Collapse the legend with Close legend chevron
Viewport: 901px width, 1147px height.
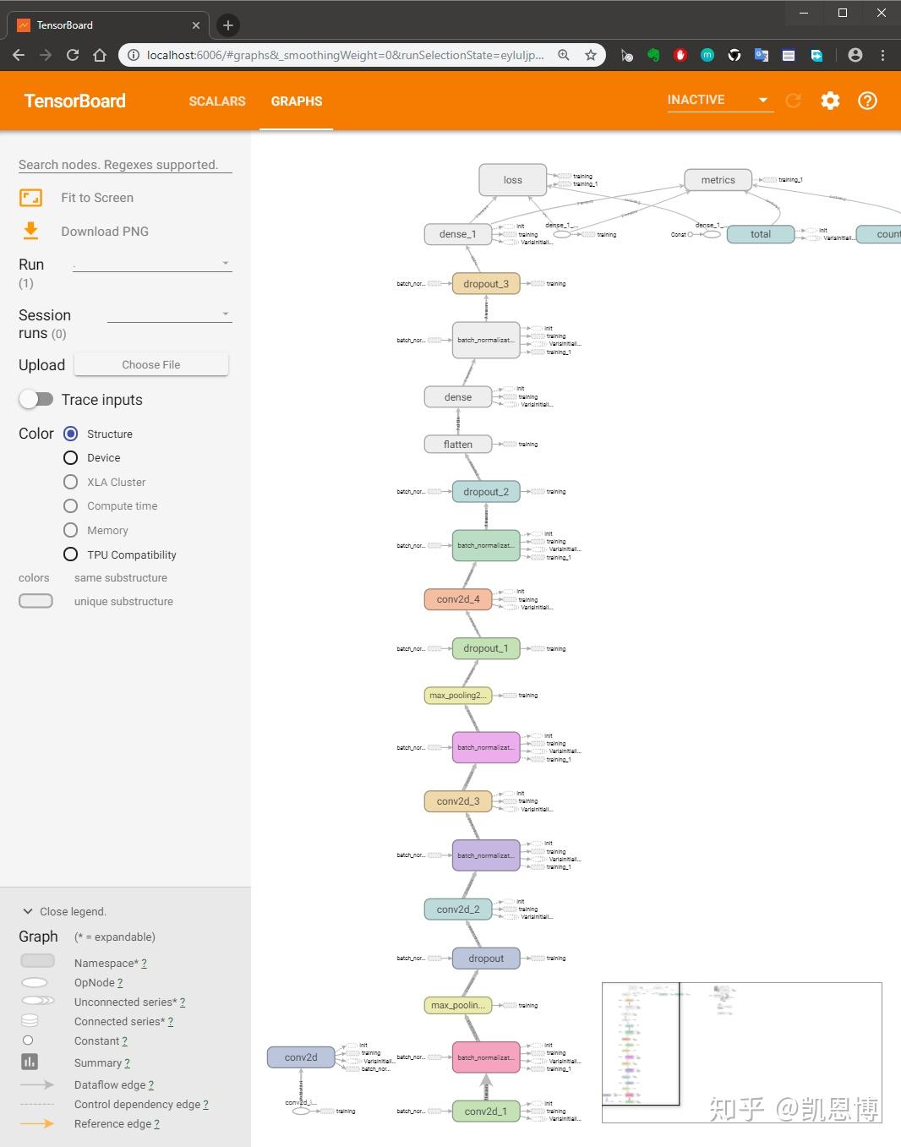pos(28,911)
